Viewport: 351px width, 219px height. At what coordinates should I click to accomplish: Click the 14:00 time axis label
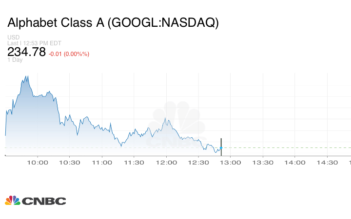pos(295,163)
